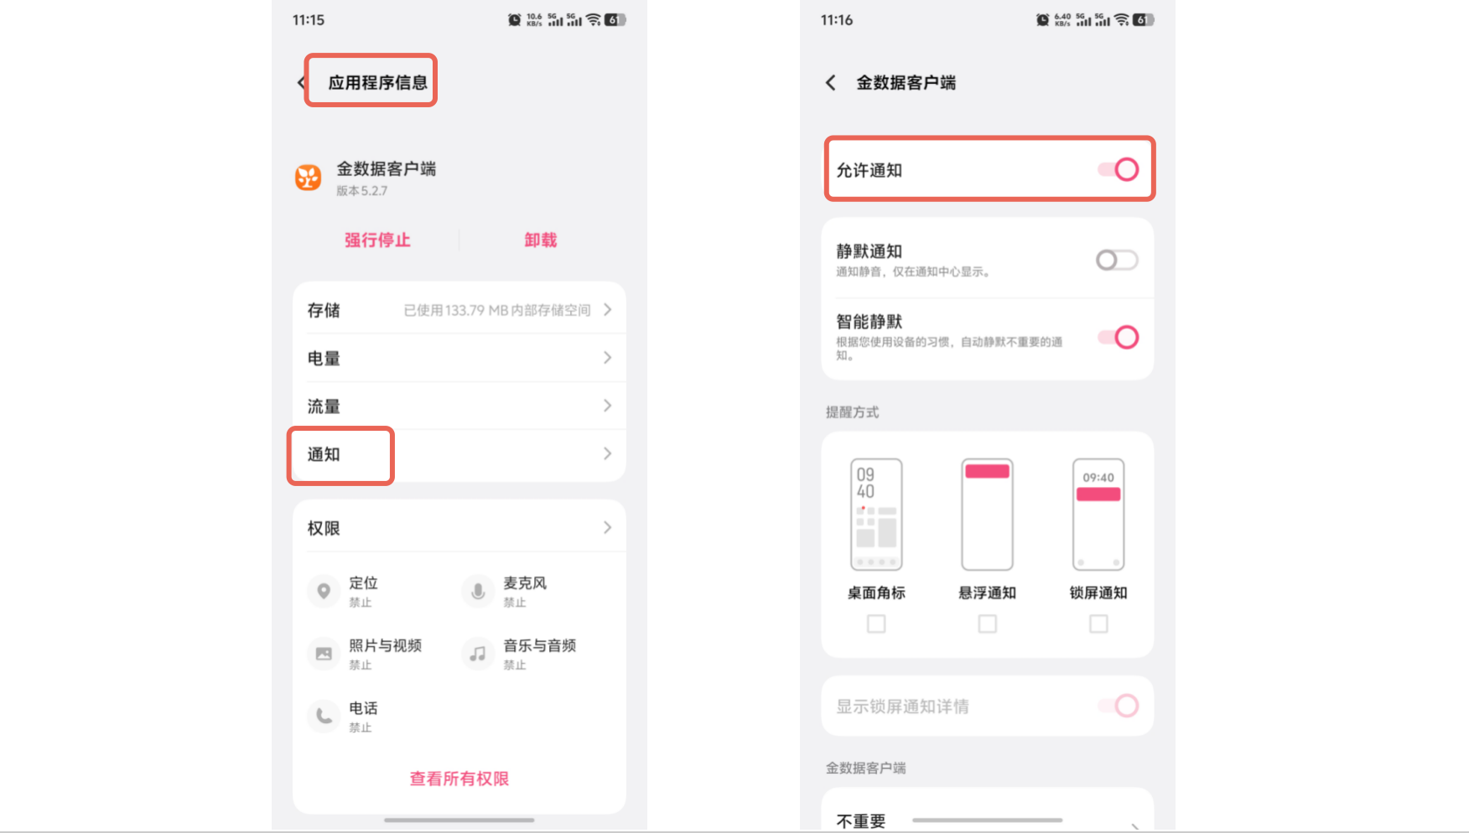Tap the 音乐与音频 music note icon
Viewport: 1469px width, 833px height.
point(478,654)
